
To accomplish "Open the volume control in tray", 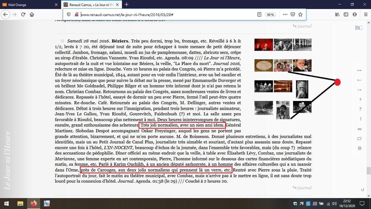I will click(334, 203).
